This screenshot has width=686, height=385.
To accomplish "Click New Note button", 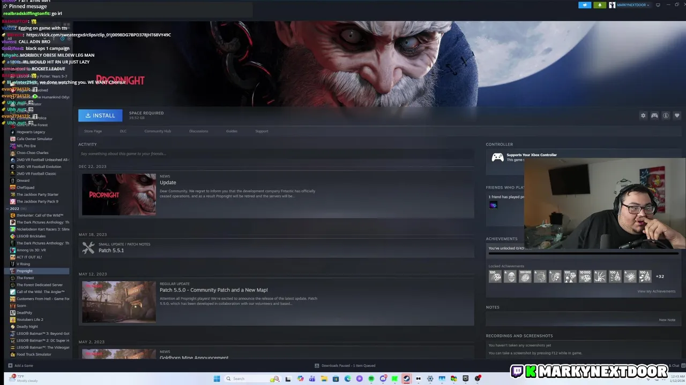I will click(x=667, y=320).
